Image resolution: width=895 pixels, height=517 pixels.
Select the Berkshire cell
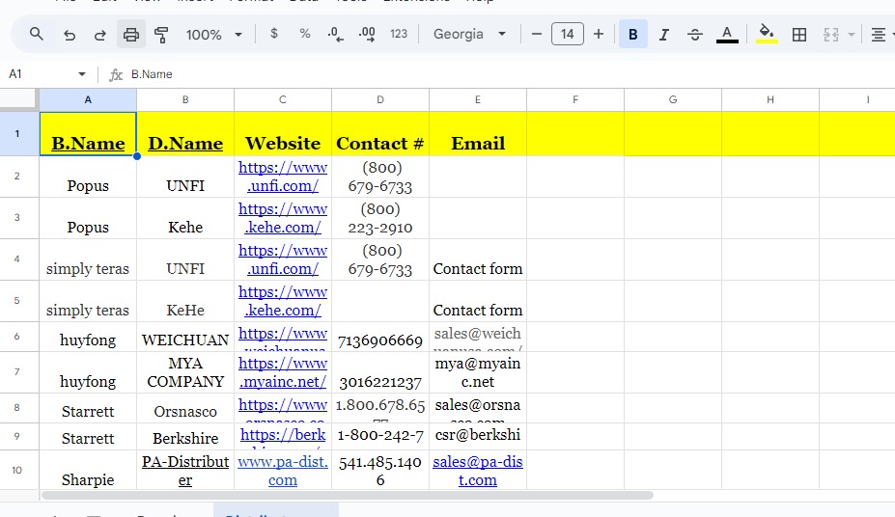click(185, 437)
